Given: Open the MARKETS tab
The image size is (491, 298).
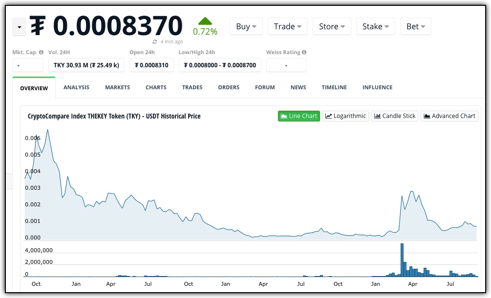Looking at the screenshot, I should click(117, 87).
